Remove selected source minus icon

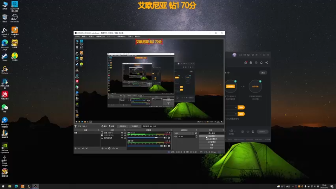pos(106,148)
